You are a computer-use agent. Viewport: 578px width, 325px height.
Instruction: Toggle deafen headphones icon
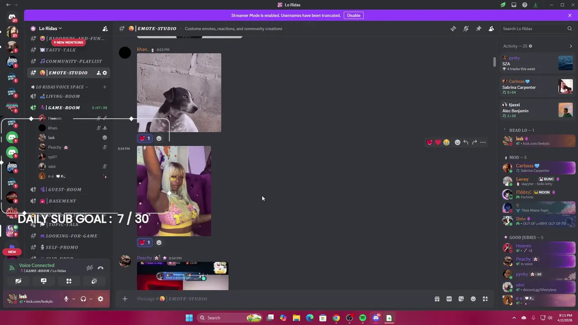click(x=83, y=299)
